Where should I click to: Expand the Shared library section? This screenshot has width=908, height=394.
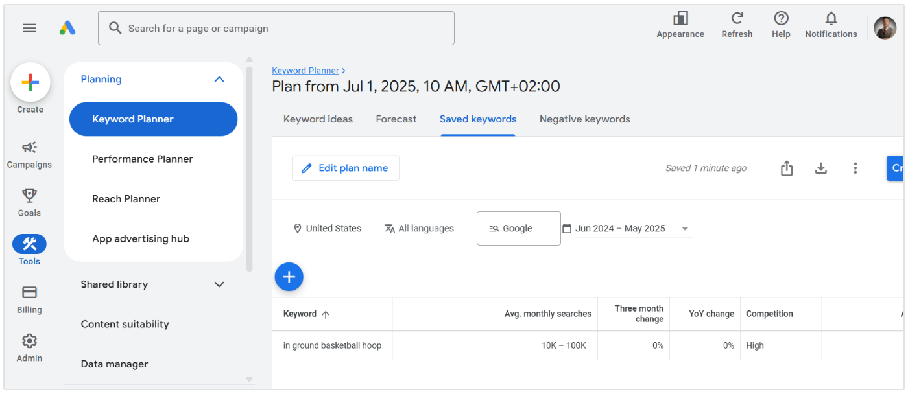219,284
